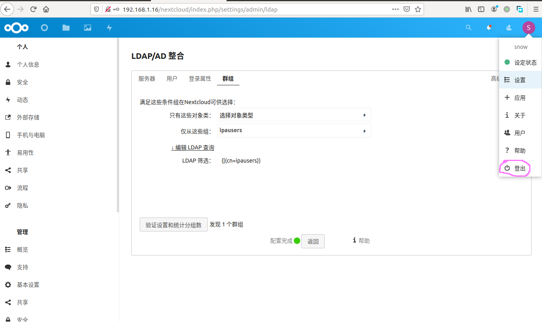Image resolution: width=542 pixels, height=324 pixels.
Task: Open the Dashboard circle icon
Action: [44, 28]
